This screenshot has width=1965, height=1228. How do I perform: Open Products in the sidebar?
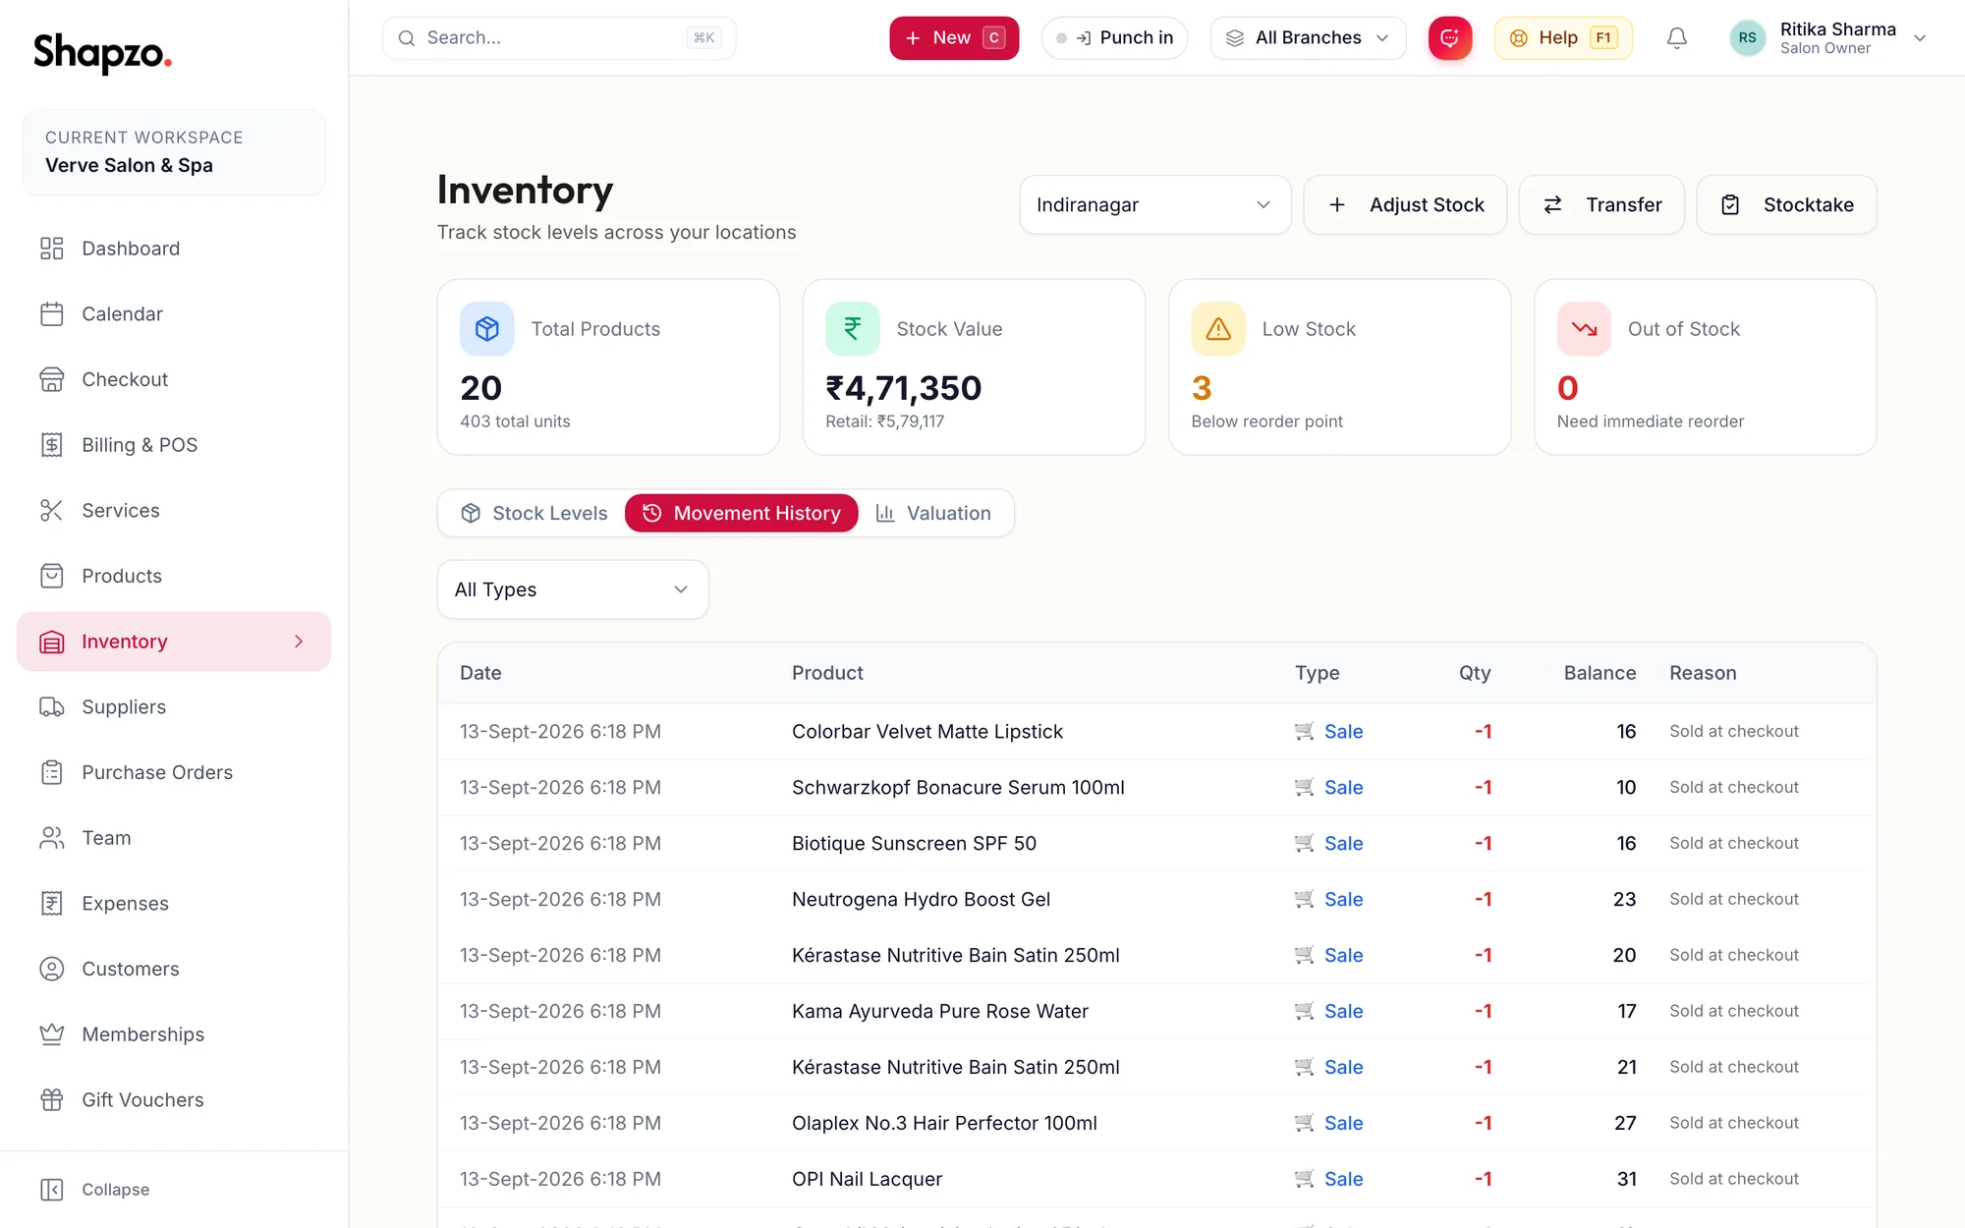pyautogui.click(x=174, y=576)
